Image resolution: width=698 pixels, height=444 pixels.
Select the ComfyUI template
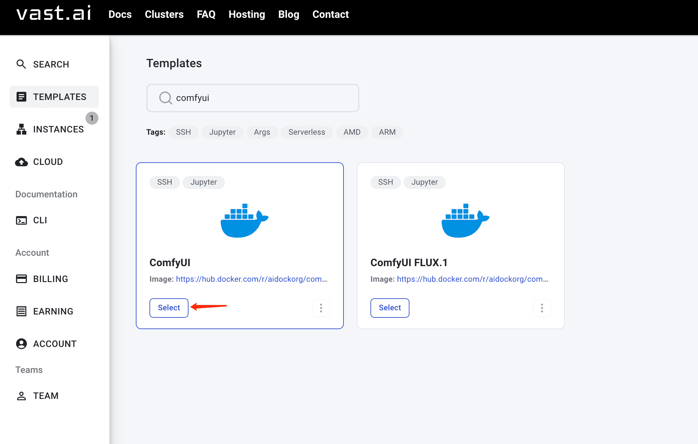coord(169,308)
